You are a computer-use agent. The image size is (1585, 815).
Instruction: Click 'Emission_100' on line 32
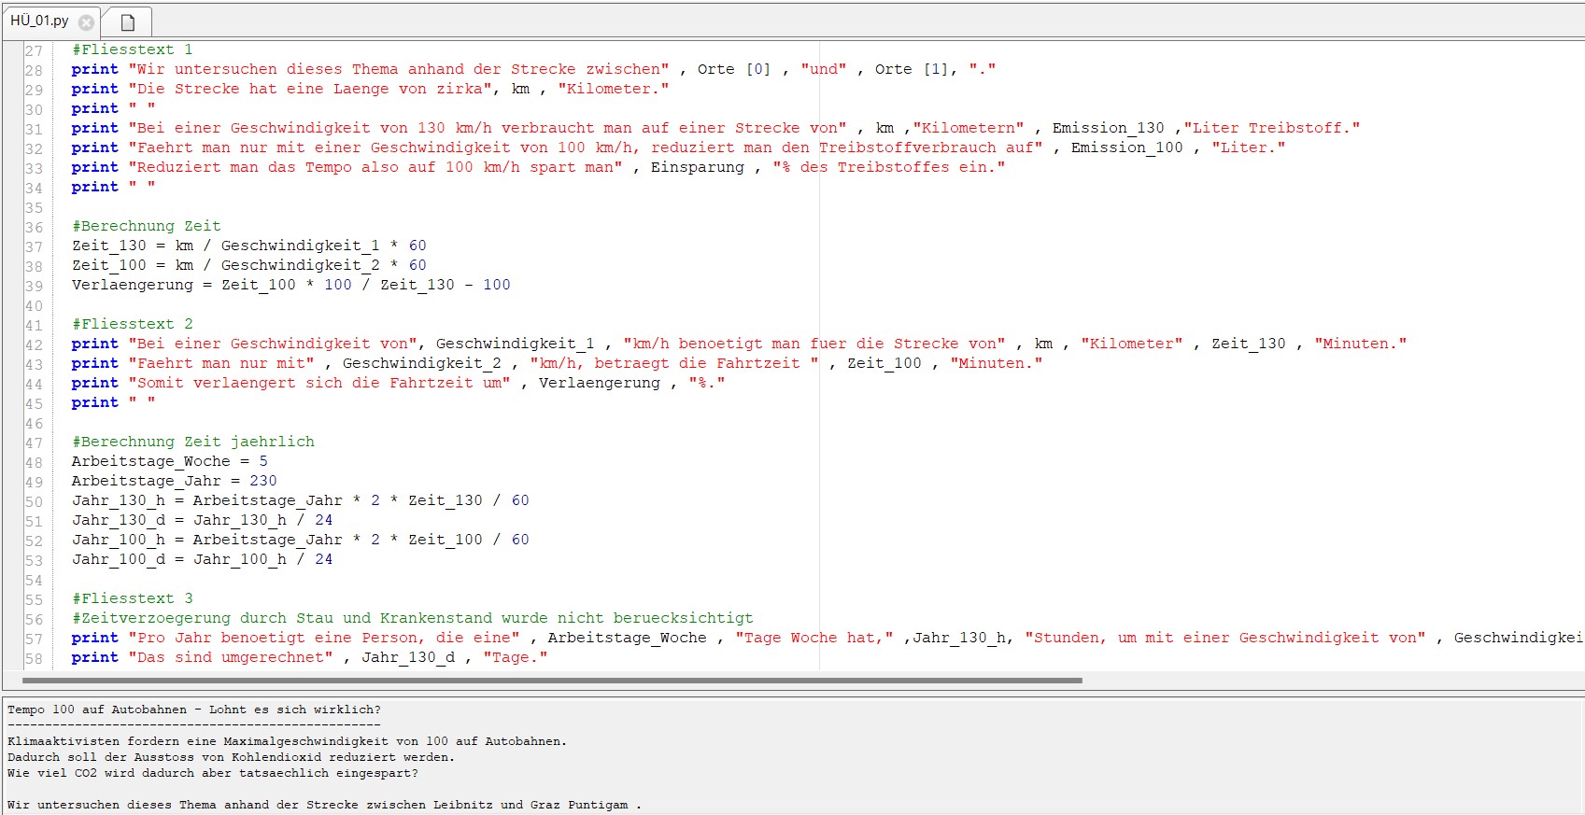1127,148
